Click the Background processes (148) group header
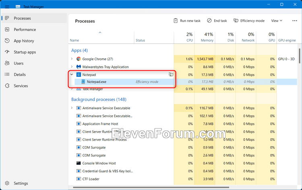The image size is (302, 190). tap(99, 99)
